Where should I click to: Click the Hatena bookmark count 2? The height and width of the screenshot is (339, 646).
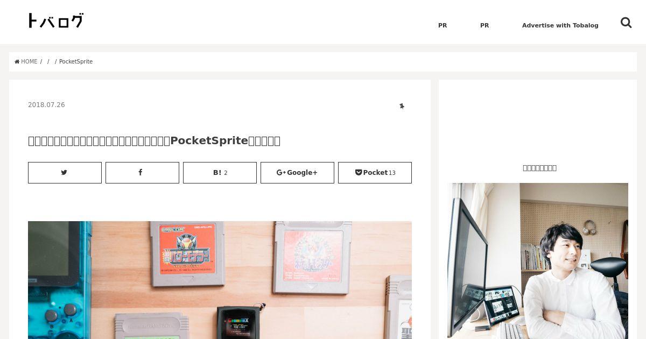(226, 173)
